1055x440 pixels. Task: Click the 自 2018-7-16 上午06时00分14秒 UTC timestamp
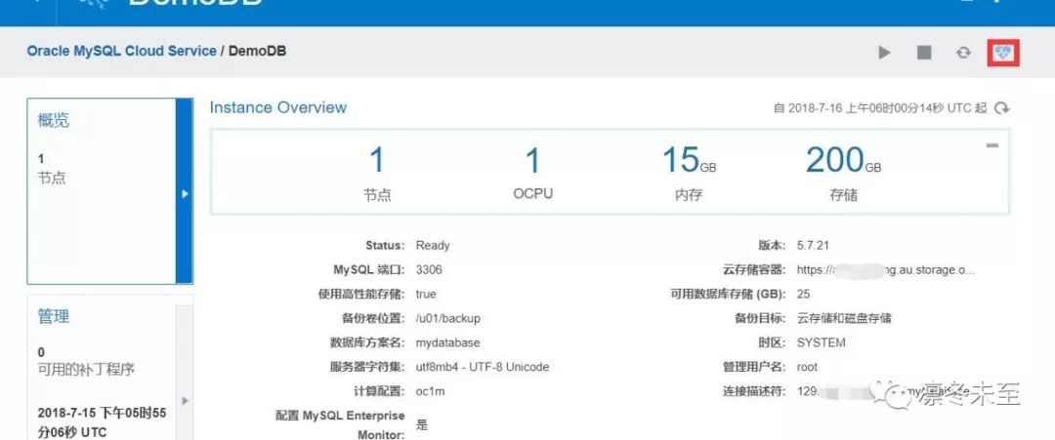[x=880, y=108]
